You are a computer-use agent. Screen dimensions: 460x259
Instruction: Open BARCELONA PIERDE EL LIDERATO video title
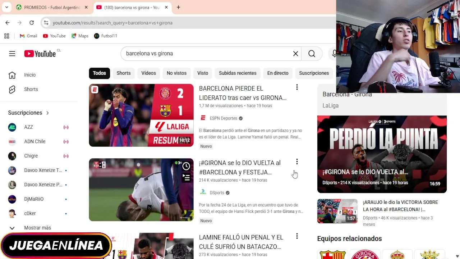click(243, 93)
